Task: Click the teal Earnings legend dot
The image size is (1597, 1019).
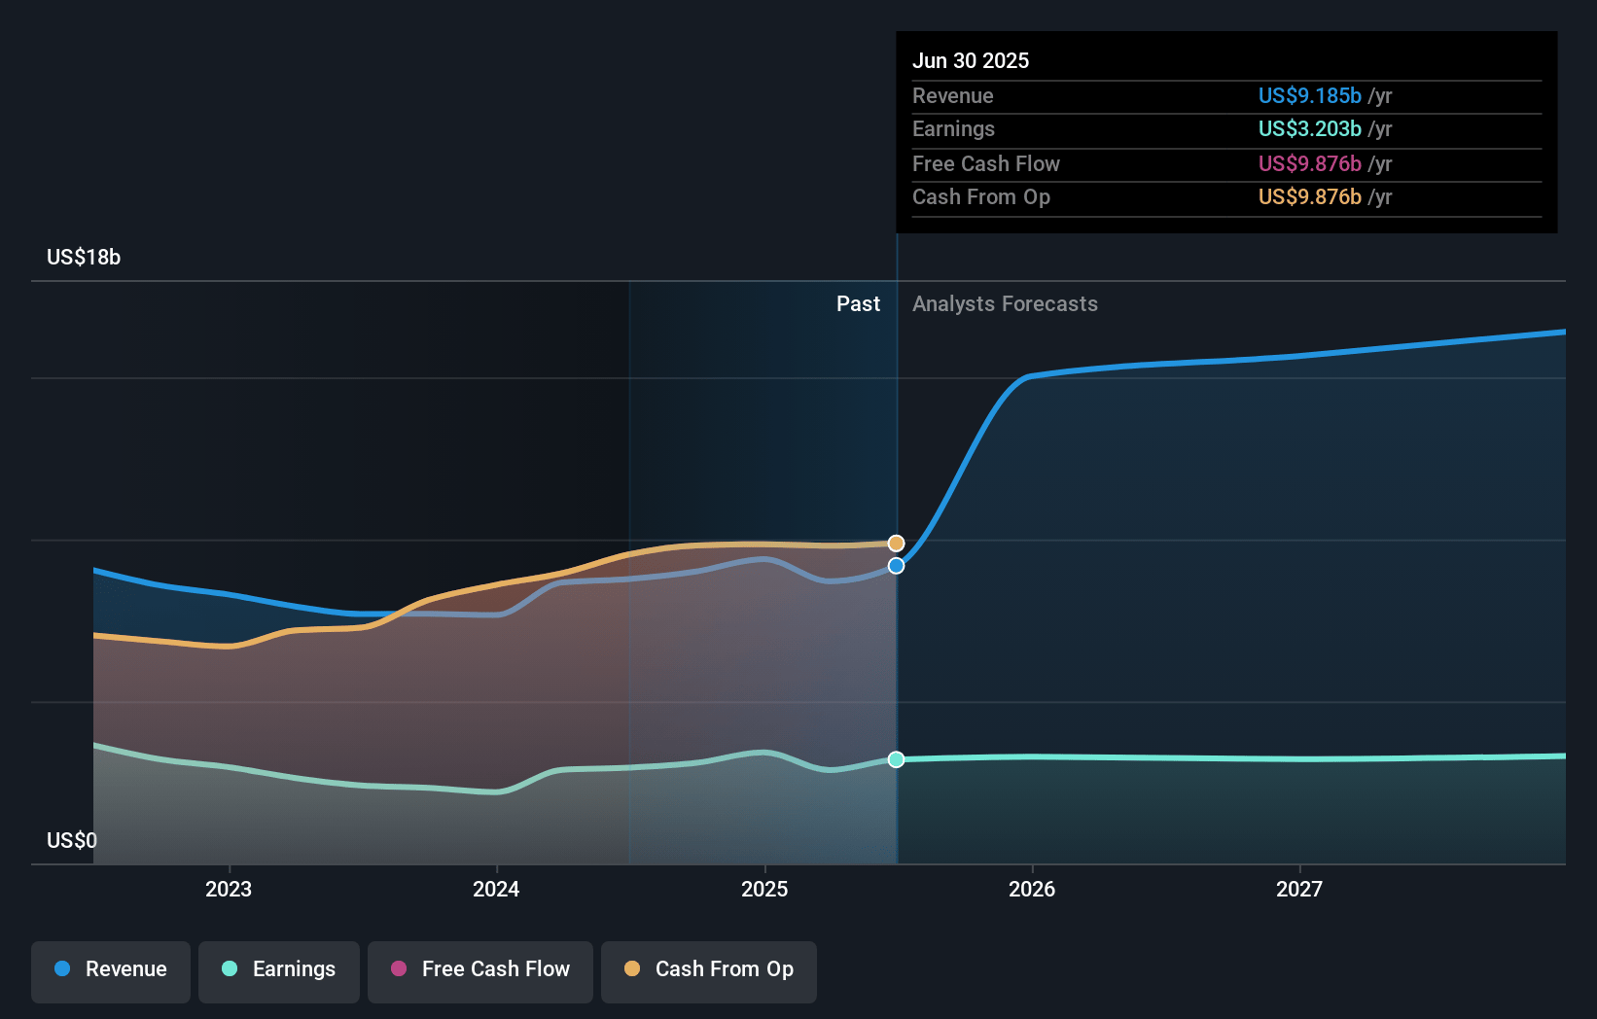Action: click(230, 968)
